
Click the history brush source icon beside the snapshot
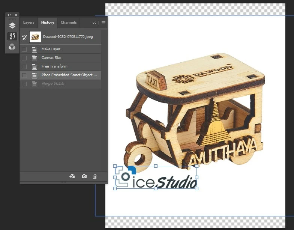pyautogui.click(x=24, y=37)
